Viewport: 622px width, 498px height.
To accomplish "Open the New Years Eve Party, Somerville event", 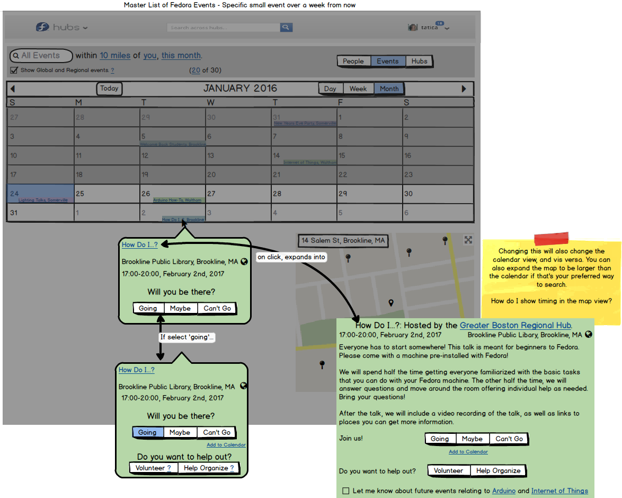I will tap(305, 123).
